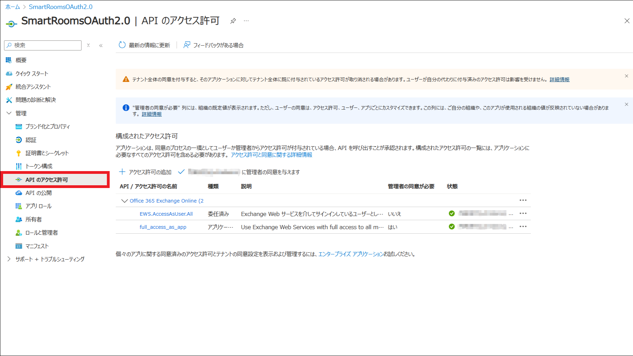This screenshot has height=356, width=633.
Task: Expand サポート + トラブルシューティング section
Action: coord(9,259)
